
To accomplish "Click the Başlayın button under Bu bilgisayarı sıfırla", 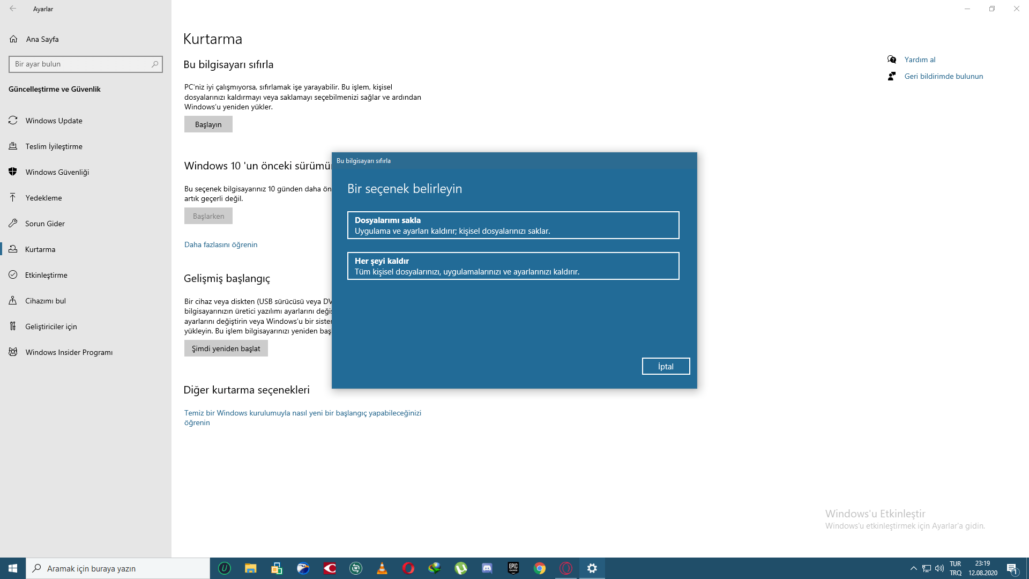I will point(208,124).
